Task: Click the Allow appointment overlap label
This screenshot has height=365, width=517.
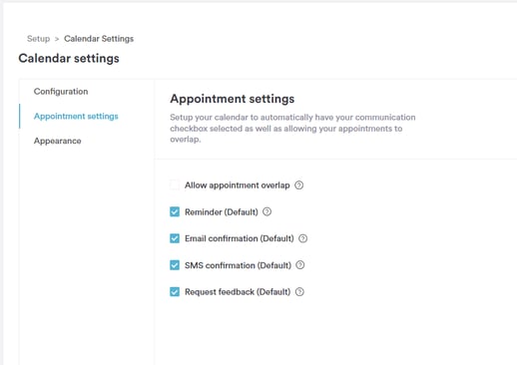Action: point(238,185)
